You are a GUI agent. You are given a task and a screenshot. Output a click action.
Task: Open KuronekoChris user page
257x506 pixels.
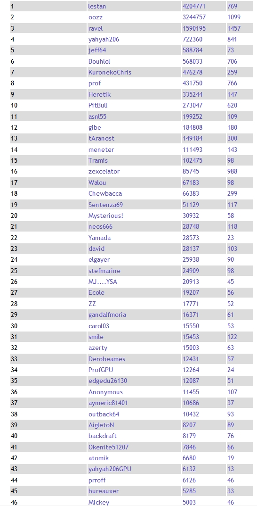click(110, 72)
